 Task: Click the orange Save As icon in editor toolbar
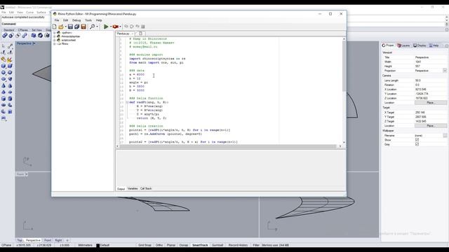(83, 27)
